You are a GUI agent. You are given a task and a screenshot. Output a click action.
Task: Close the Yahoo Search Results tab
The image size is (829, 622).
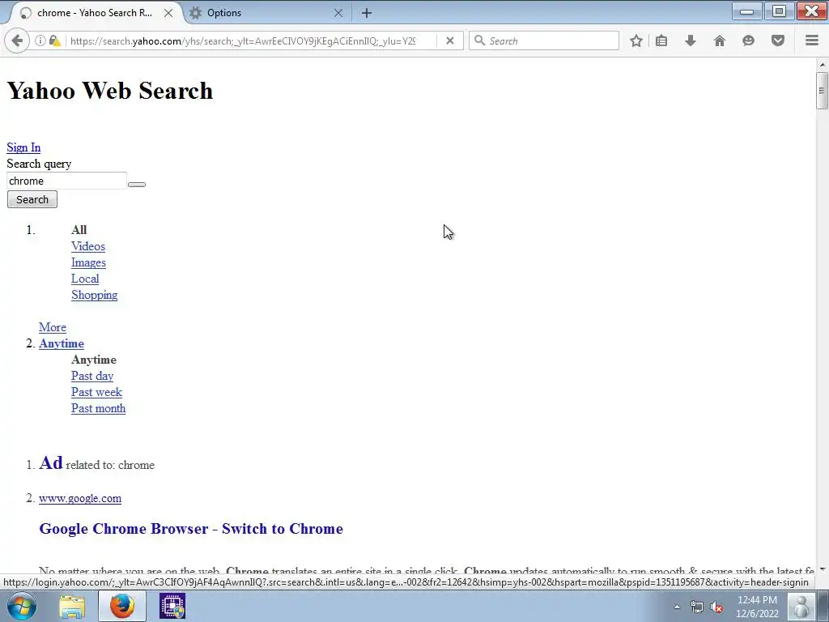(168, 13)
